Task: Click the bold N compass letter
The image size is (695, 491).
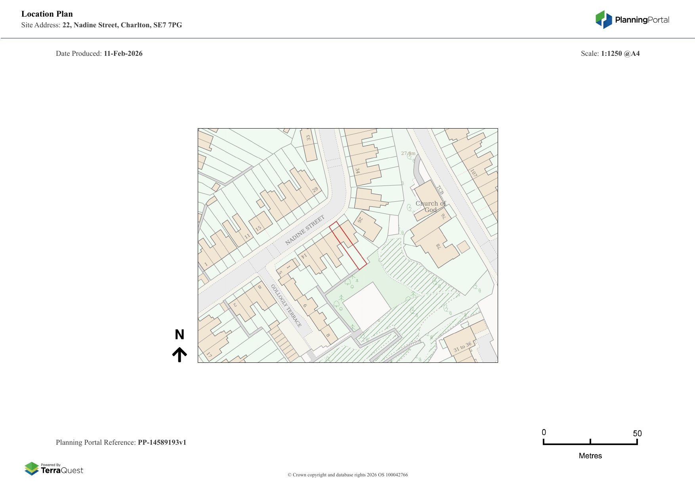Action: (x=179, y=335)
